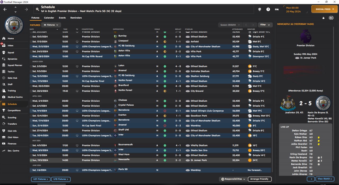The height and width of the screenshot is (185, 339).
Task: Click Arrange Friendly button
Action: pyautogui.click(x=260, y=179)
